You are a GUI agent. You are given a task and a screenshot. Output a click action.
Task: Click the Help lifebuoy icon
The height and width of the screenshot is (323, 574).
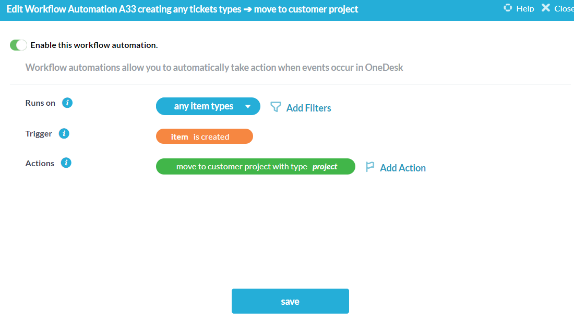pyautogui.click(x=508, y=8)
